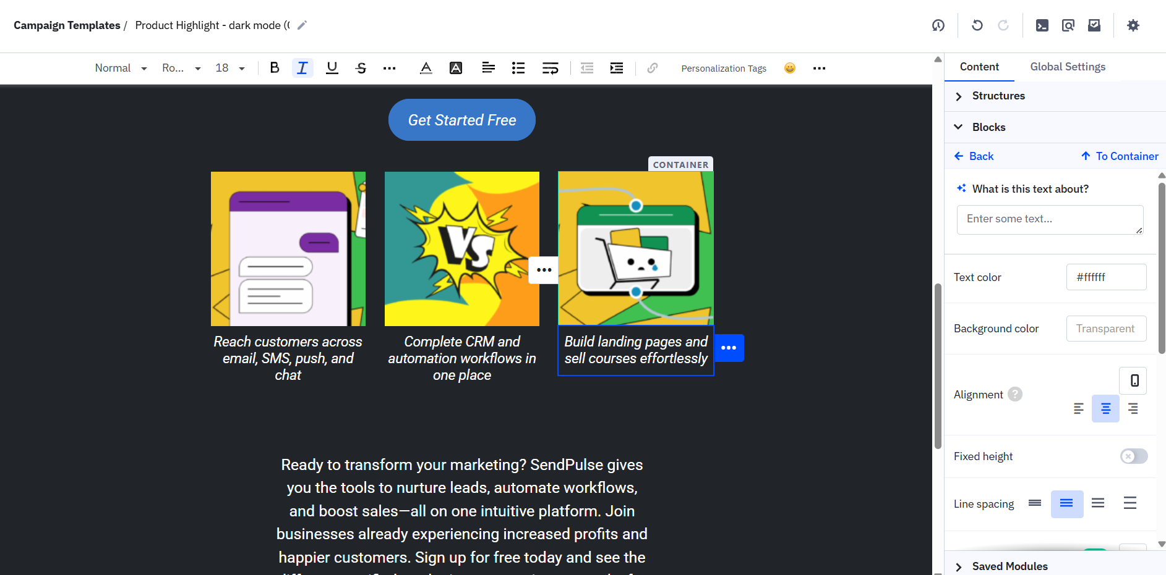Open the text highlight color picker
The image size is (1166, 575).
[456, 68]
